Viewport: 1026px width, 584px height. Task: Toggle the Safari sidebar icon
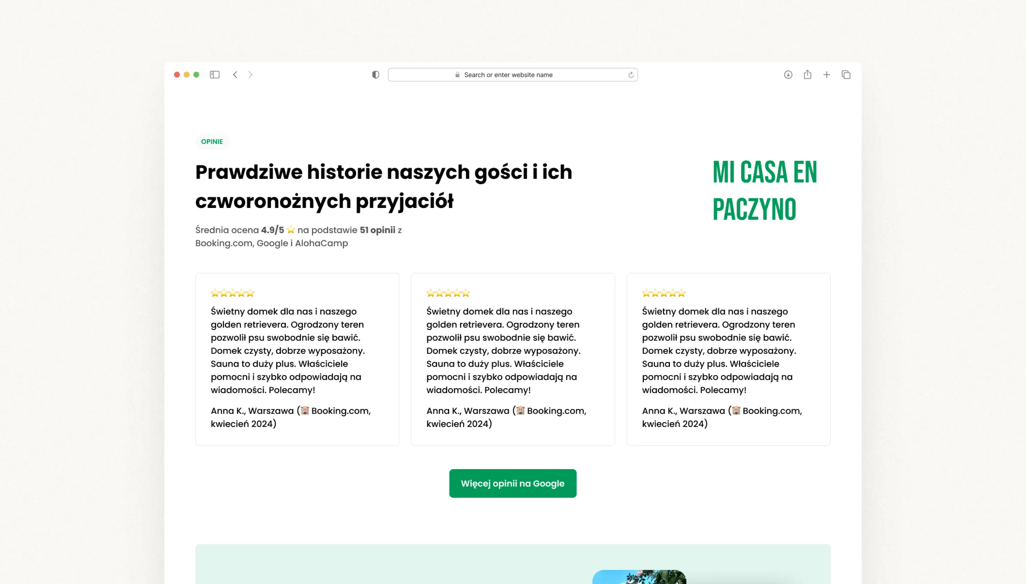[x=214, y=75]
